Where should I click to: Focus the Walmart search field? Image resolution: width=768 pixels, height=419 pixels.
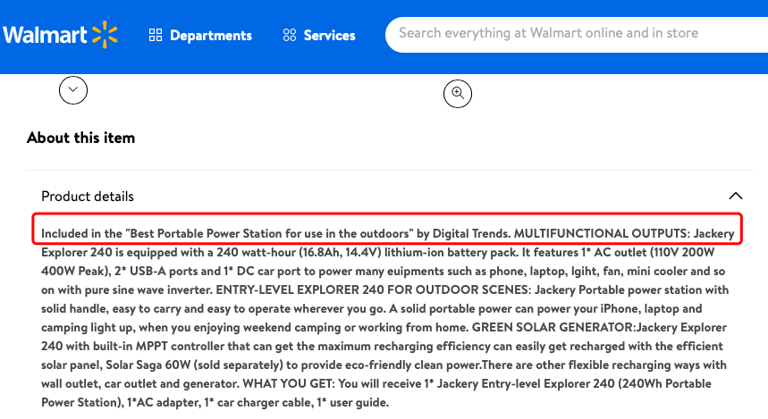coord(577,35)
